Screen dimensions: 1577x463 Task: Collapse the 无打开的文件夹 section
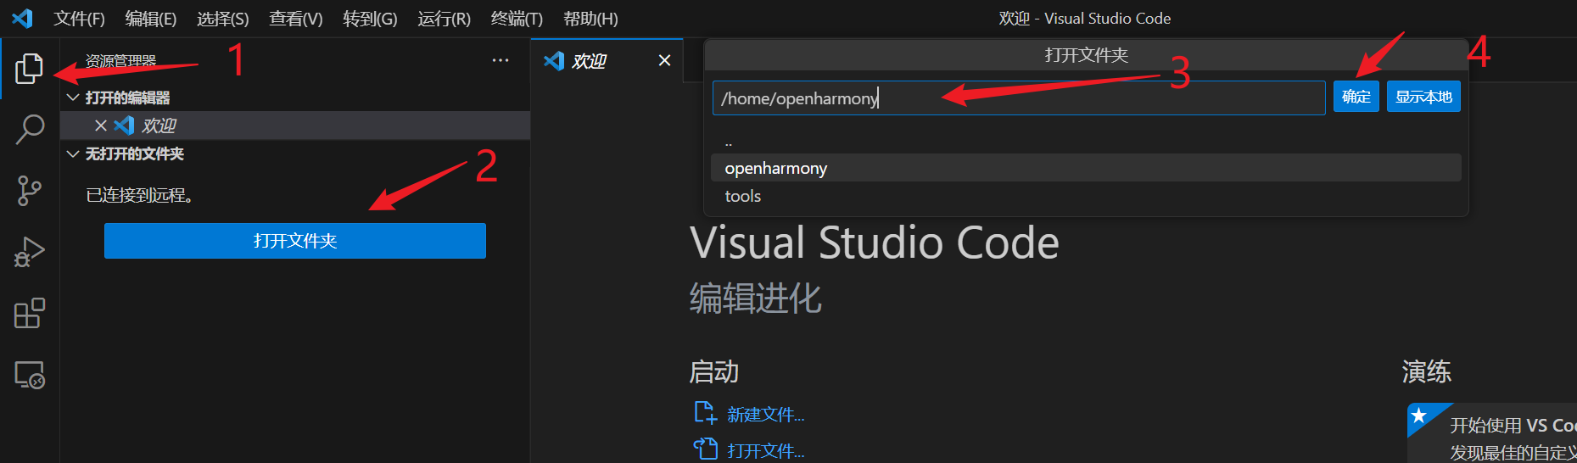73,153
